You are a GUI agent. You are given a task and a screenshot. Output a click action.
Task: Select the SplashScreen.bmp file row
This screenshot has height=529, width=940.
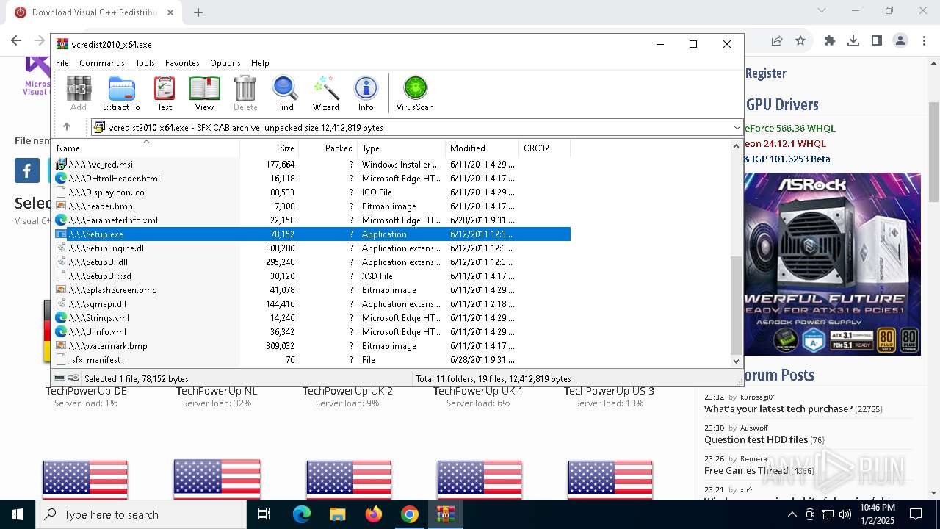[x=312, y=290]
